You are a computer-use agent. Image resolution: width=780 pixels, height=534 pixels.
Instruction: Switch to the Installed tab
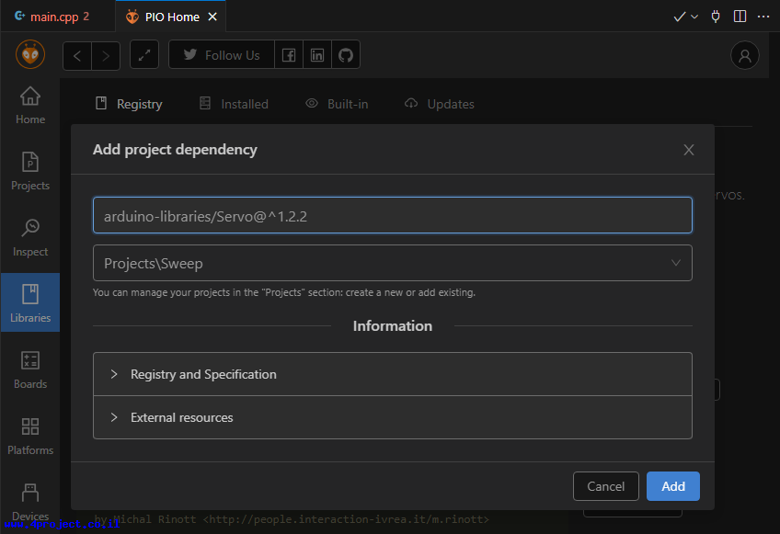[x=234, y=104]
